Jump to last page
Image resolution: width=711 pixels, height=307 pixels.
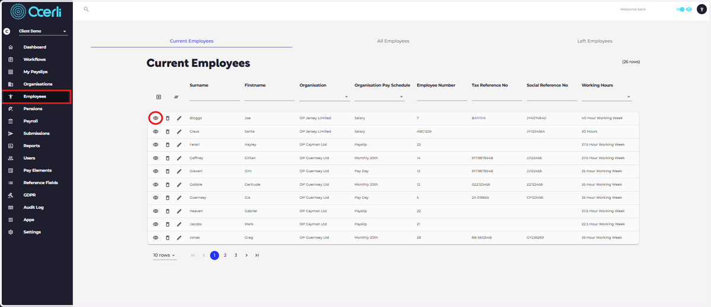pos(257,256)
